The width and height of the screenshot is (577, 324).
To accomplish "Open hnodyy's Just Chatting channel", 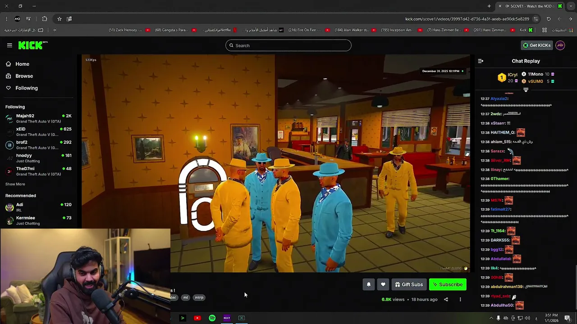I will [38, 158].
